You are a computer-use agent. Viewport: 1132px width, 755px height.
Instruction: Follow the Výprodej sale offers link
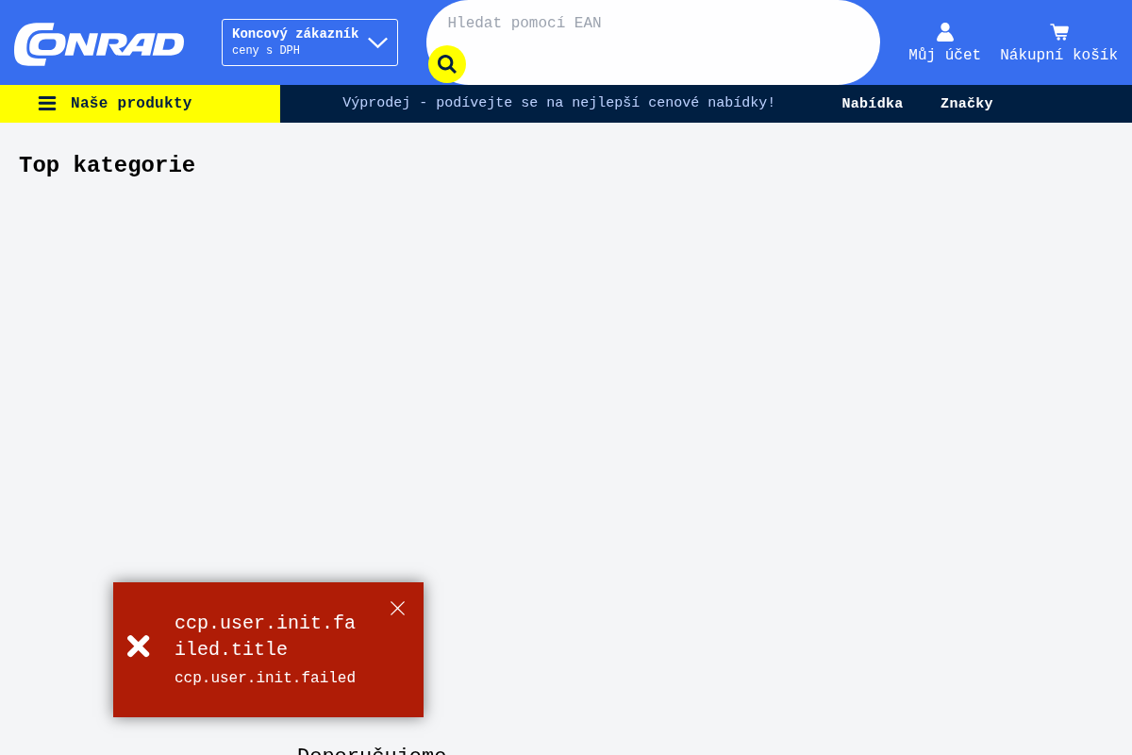coord(558,103)
